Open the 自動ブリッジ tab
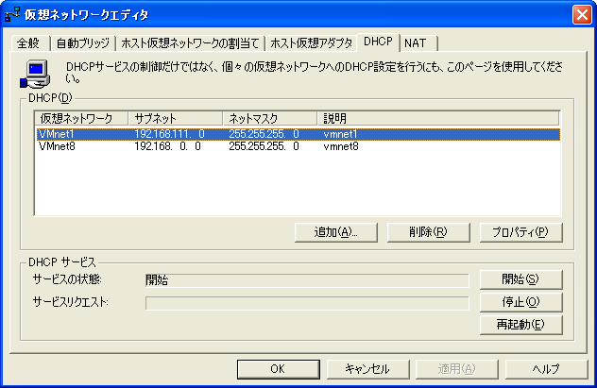The width and height of the screenshot is (597, 388). pos(82,43)
